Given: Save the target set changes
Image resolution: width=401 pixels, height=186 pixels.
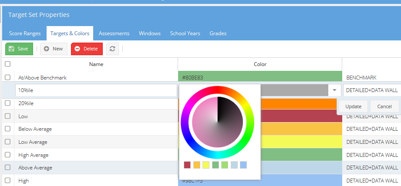Looking at the screenshot, I should pos(19,49).
